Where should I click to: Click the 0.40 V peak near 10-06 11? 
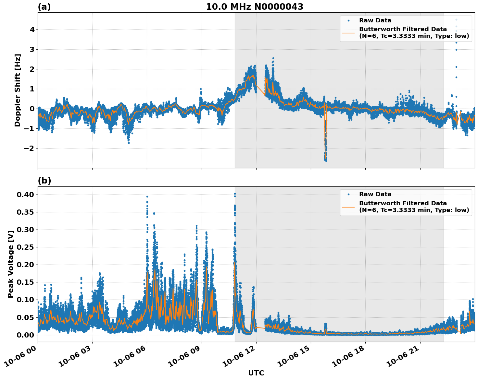235,194
